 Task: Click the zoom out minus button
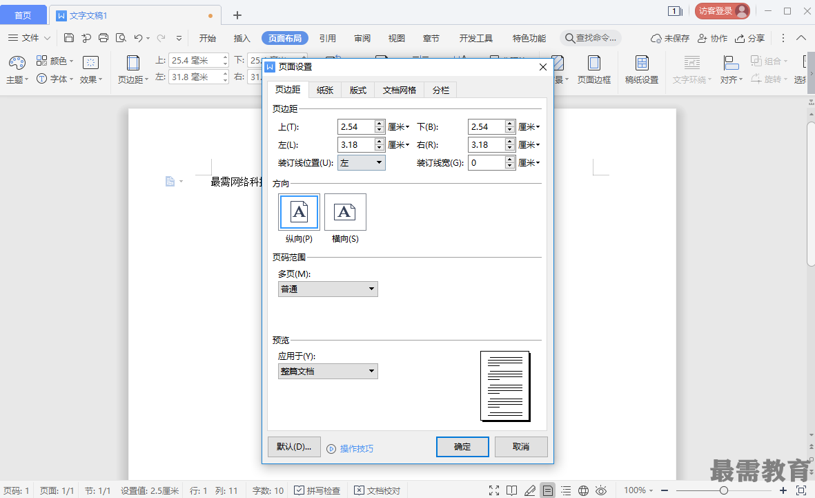665,490
